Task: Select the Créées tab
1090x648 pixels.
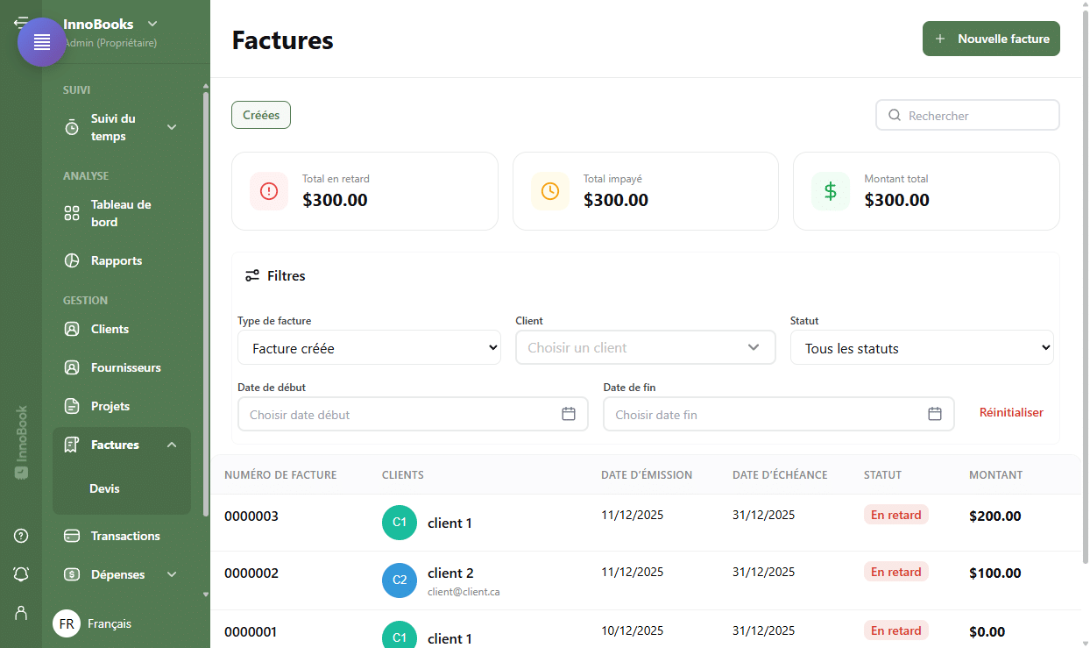Action: click(261, 115)
